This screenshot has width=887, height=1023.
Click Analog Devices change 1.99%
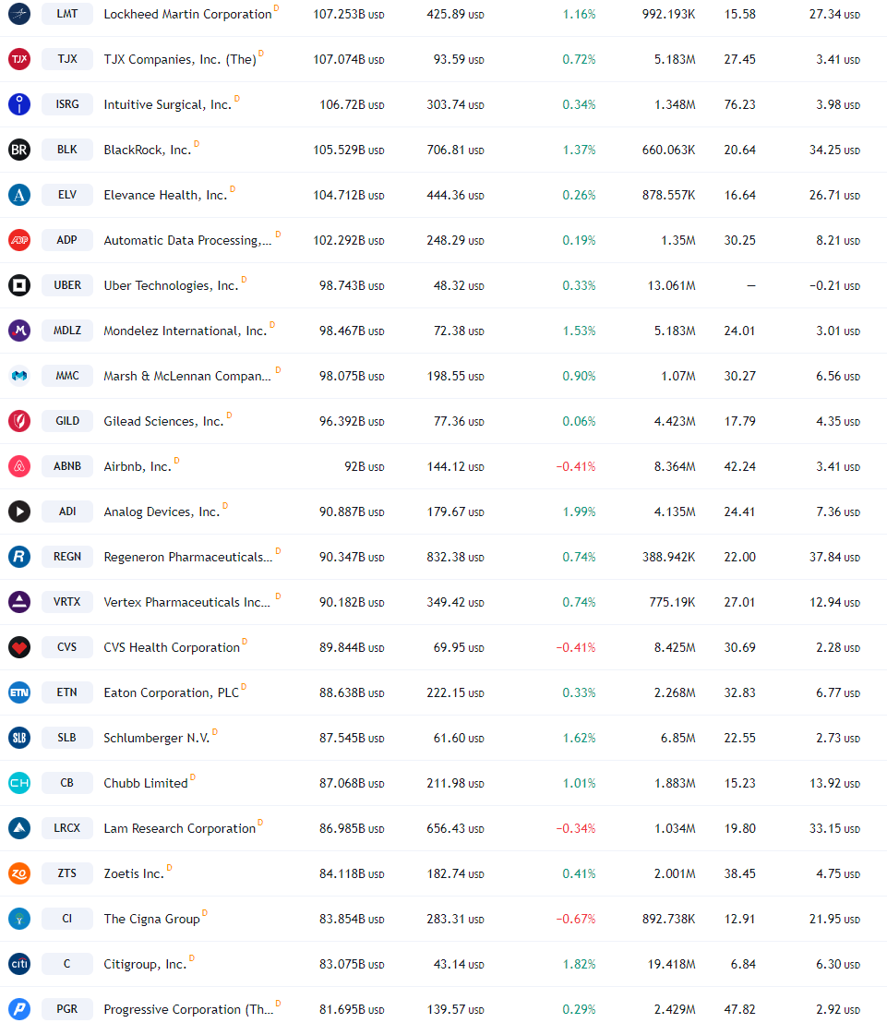[579, 512]
